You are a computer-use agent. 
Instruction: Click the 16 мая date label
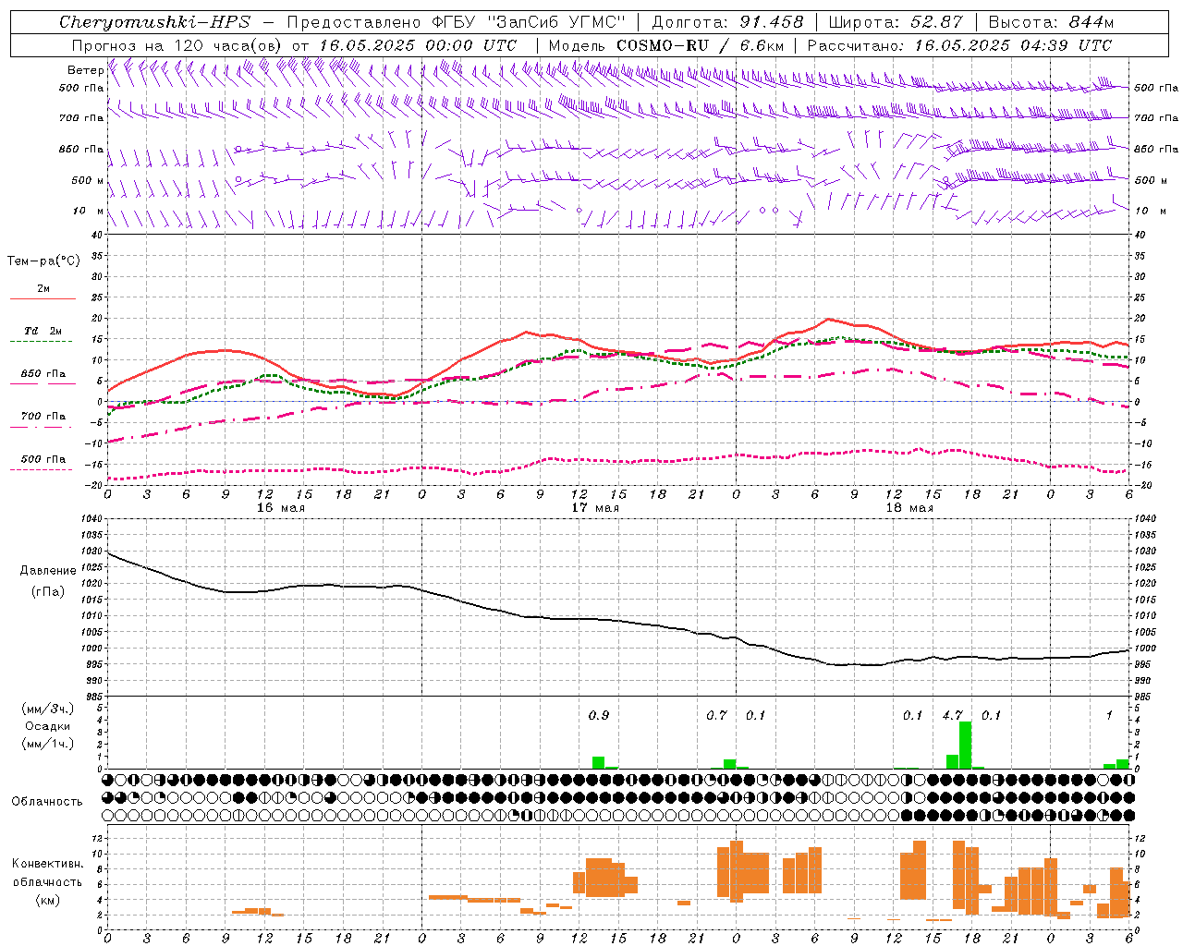pyautogui.click(x=280, y=508)
